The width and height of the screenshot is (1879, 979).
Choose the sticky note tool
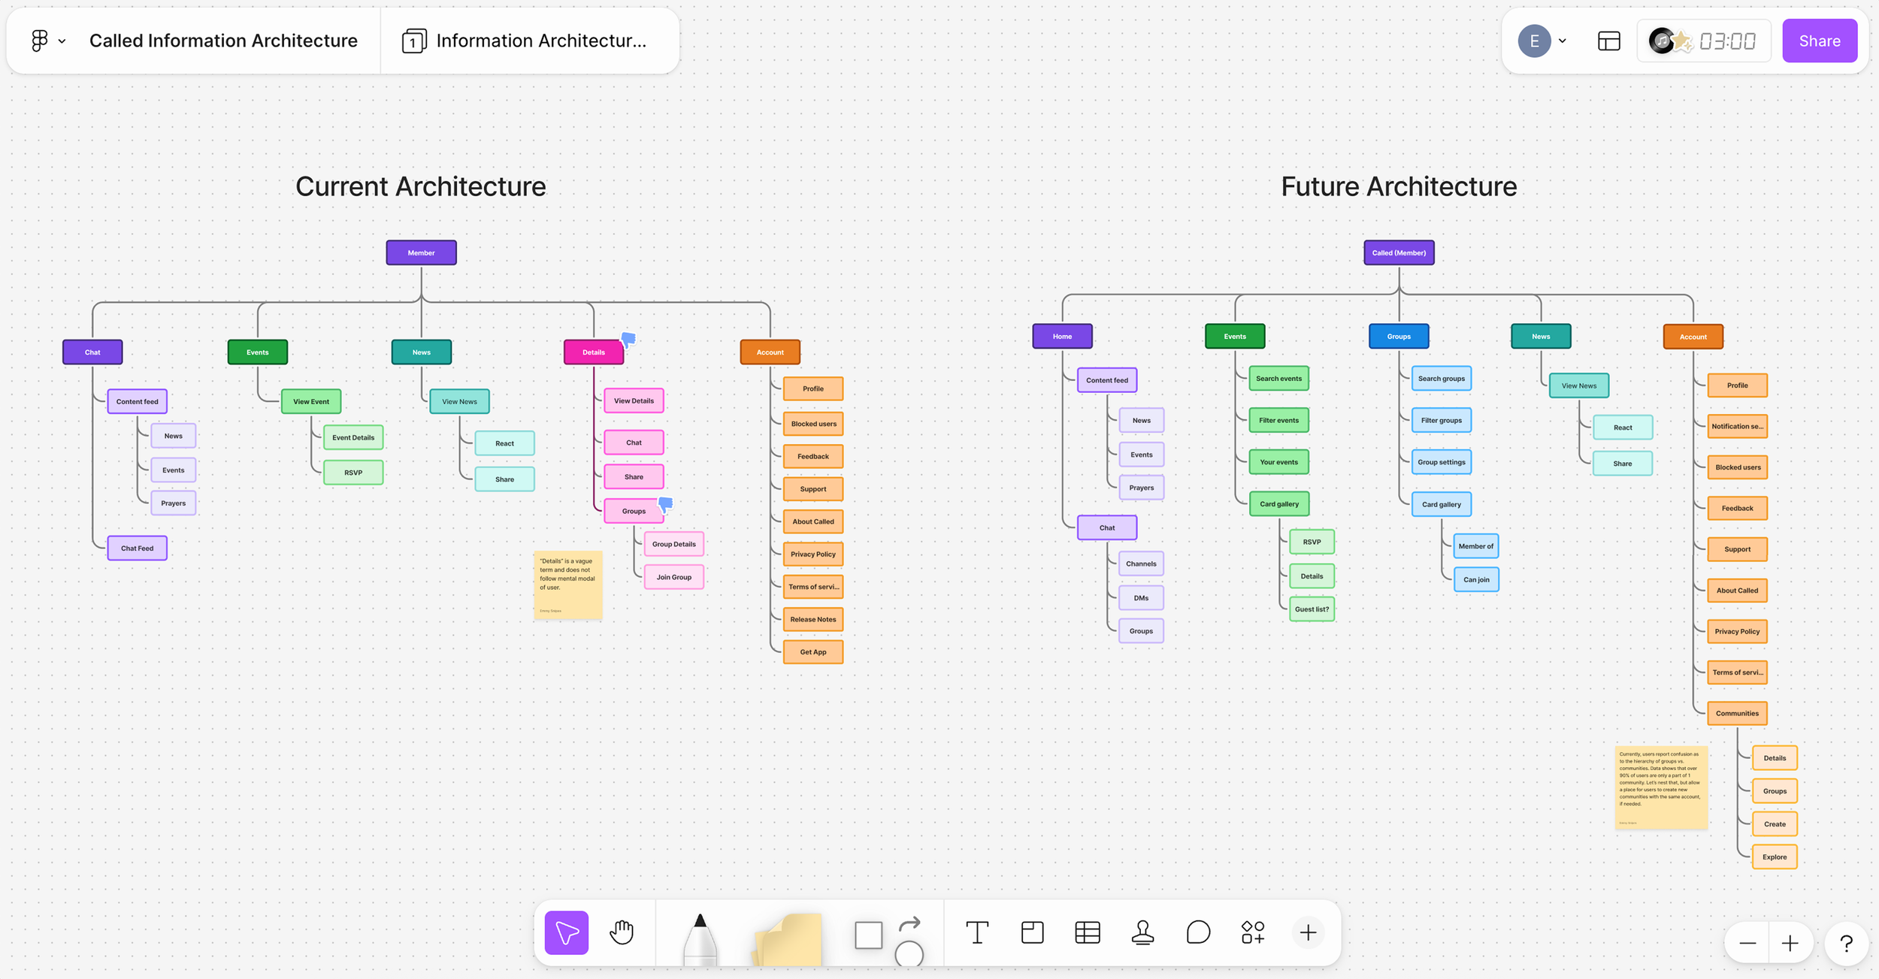coord(788,939)
